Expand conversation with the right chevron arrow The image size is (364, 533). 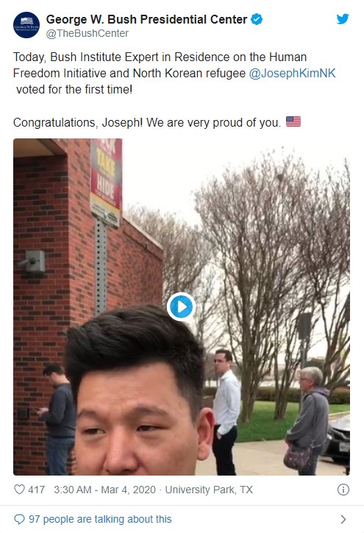[343, 520]
